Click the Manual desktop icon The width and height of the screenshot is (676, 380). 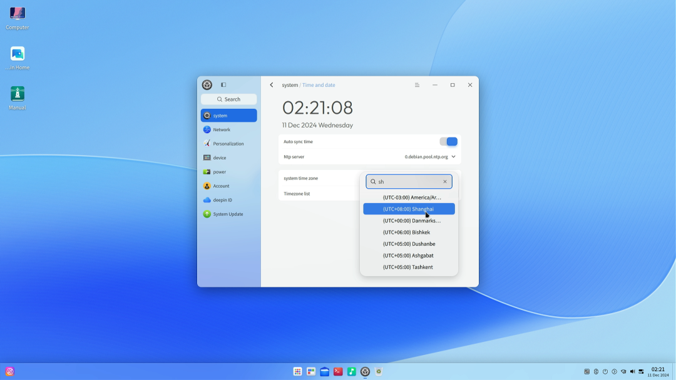18,98
